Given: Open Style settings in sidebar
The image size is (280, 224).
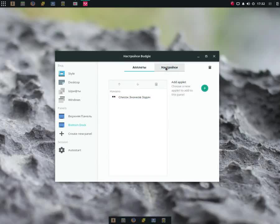Looking at the screenshot, I should point(77,73).
